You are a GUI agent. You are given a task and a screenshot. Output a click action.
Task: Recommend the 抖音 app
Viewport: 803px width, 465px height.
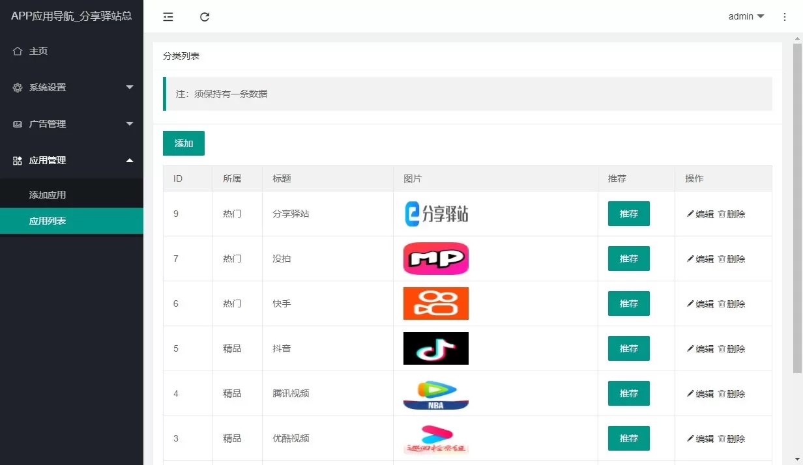tap(629, 348)
